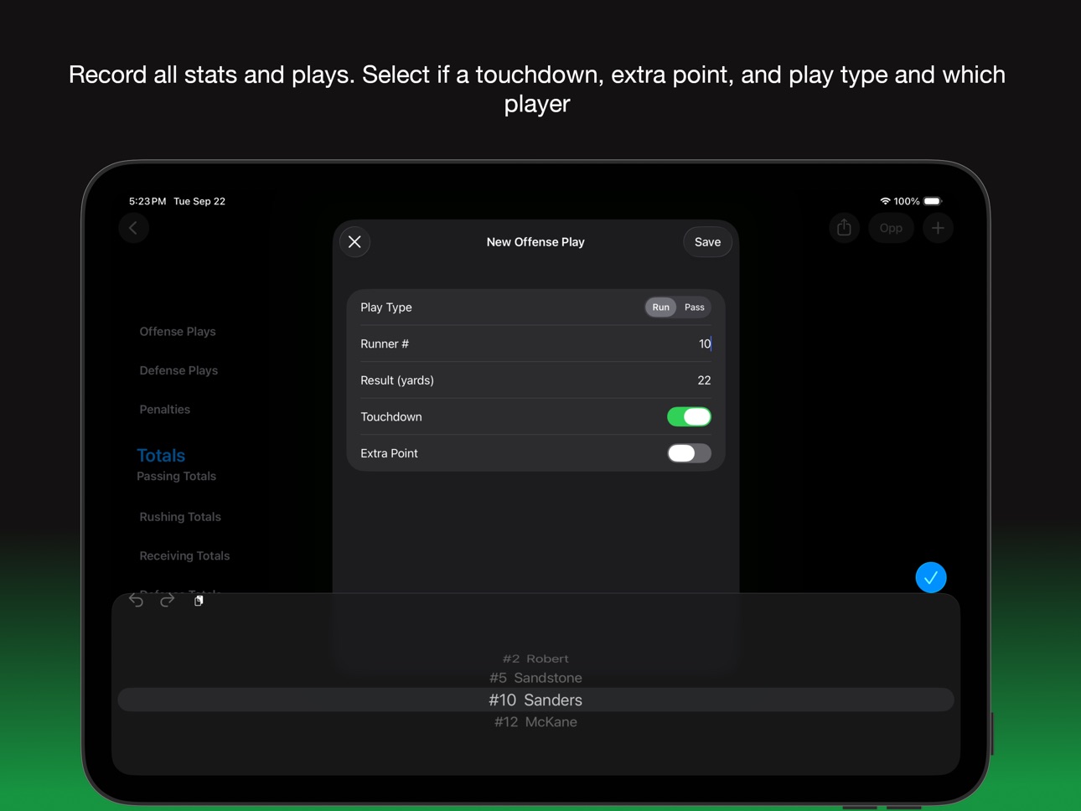Open Penalties in sidebar
This screenshot has width=1081, height=811.
165,410
